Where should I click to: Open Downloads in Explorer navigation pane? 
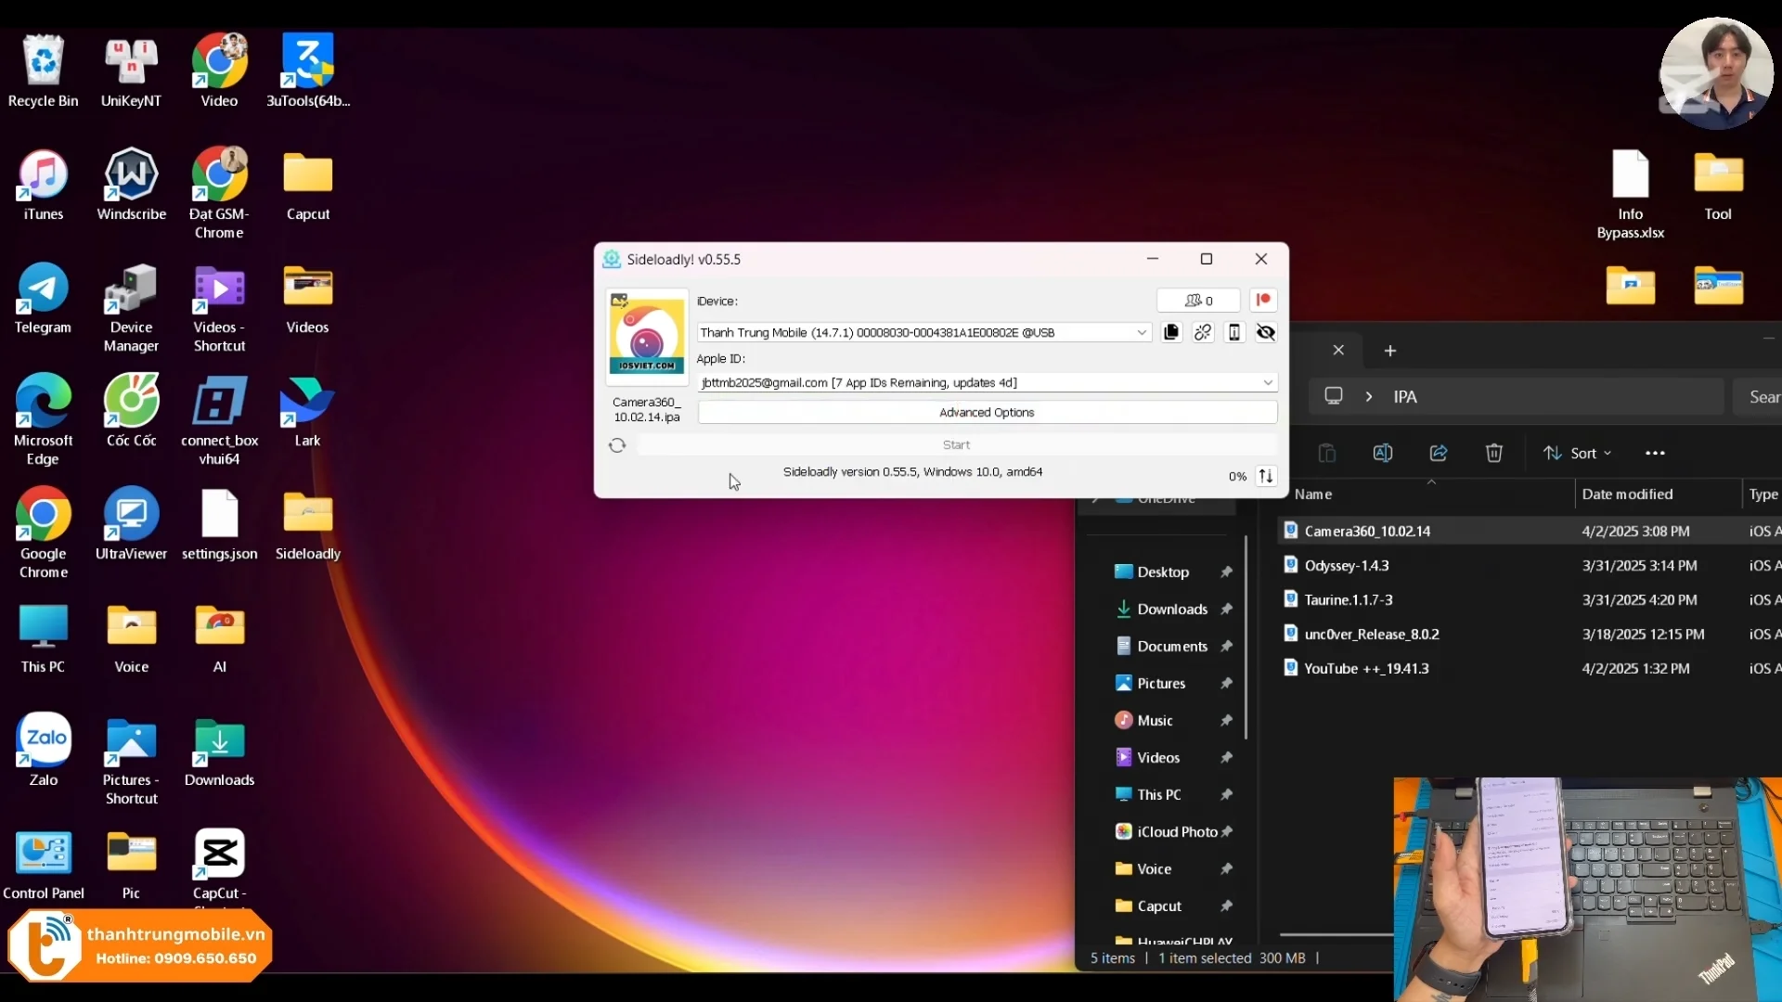[x=1171, y=609]
